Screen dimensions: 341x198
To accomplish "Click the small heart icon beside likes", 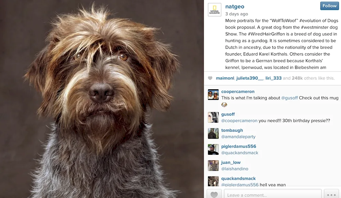I will coord(210,78).
